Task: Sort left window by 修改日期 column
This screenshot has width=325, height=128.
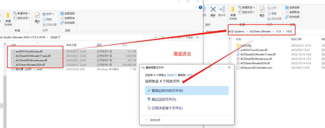Action: point(71,45)
